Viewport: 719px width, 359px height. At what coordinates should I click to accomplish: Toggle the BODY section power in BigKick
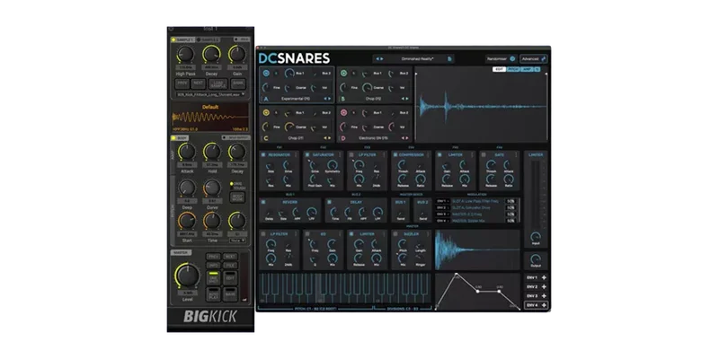[x=173, y=138]
